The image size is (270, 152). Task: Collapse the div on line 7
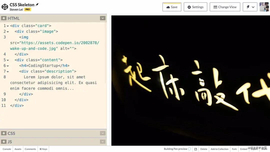coord(7,71)
